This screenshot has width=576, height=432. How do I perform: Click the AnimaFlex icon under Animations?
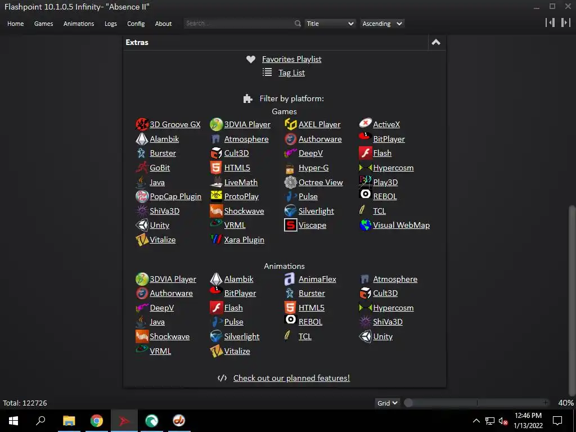[x=290, y=279]
